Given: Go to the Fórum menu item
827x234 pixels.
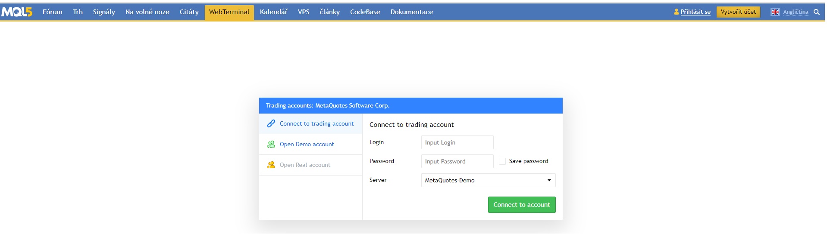Looking at the screenshot, I should (53, 12).
